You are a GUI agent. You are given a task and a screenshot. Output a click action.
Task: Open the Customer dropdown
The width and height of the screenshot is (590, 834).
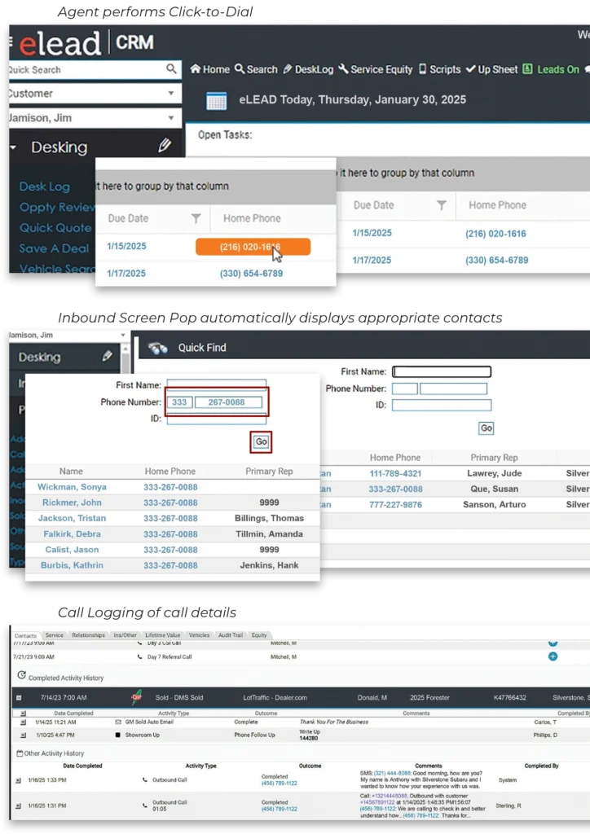(95, 94)
